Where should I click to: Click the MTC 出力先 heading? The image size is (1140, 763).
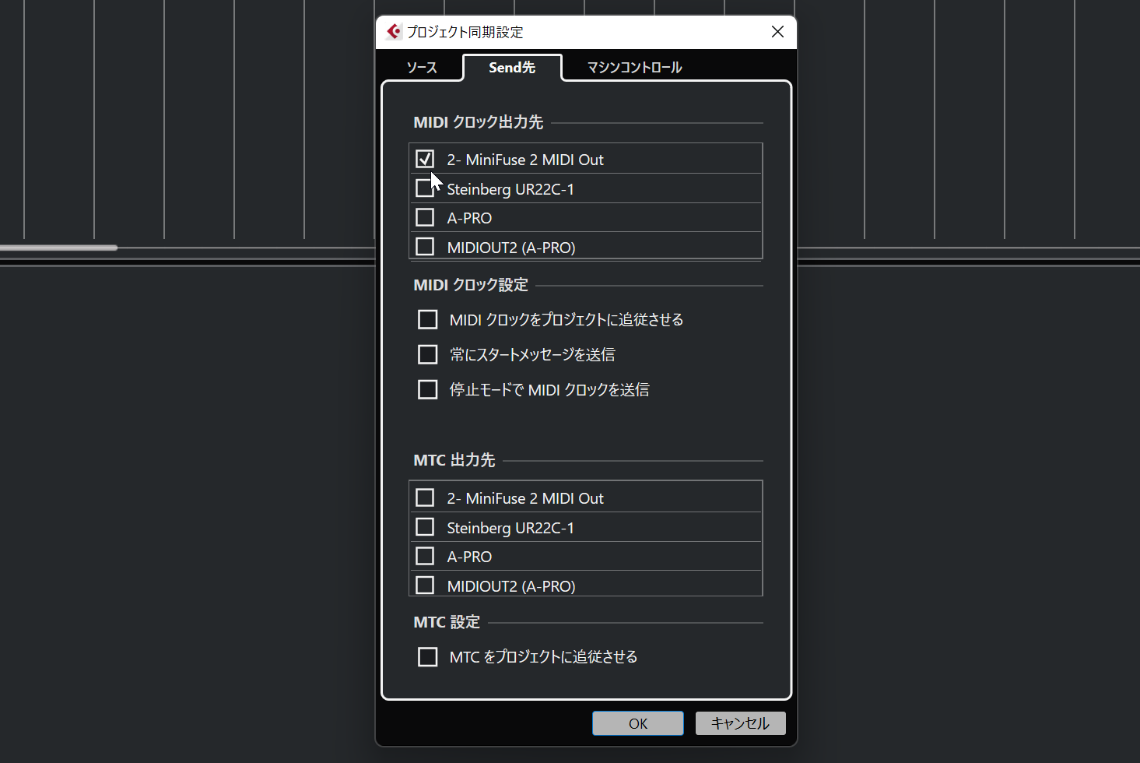[454, 460]
